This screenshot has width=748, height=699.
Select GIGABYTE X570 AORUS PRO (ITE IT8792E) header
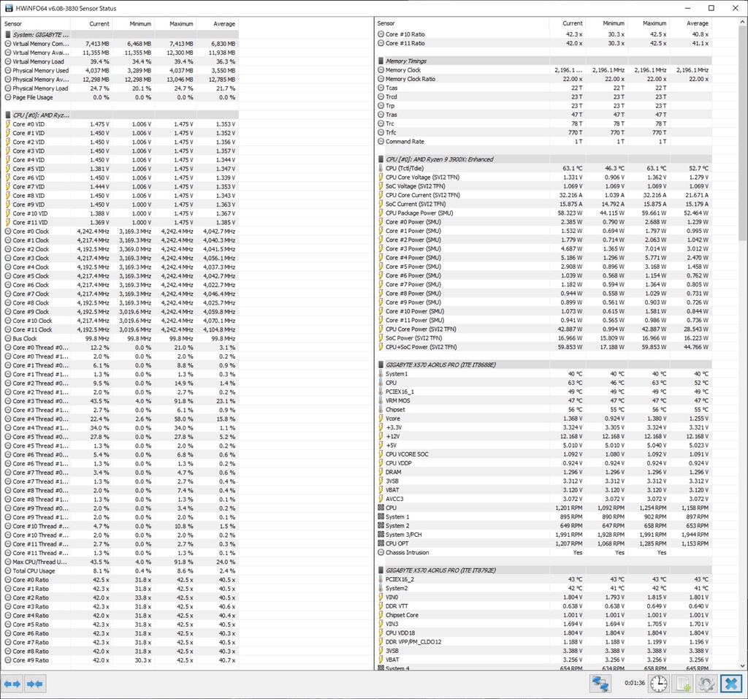pos(543,570)
